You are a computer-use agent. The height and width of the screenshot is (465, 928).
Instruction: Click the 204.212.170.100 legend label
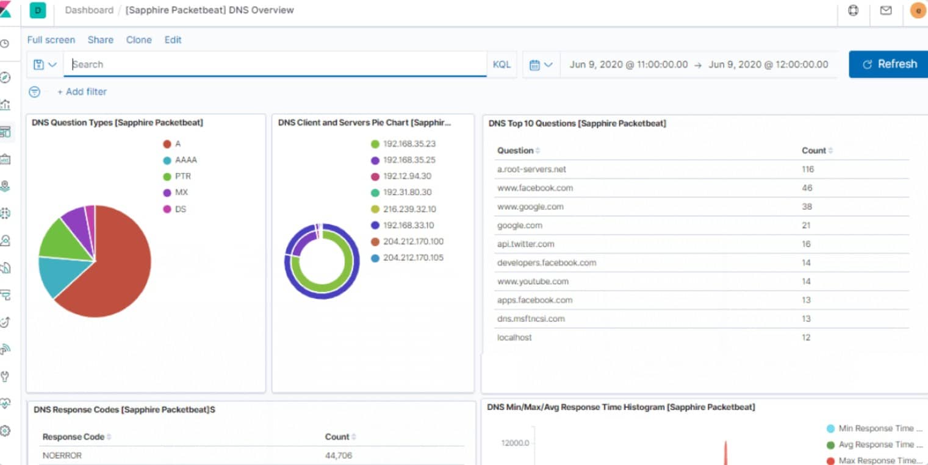413,241
